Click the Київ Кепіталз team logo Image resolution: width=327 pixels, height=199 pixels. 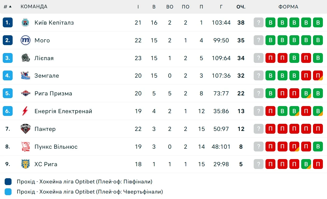[x=26, y=23]
